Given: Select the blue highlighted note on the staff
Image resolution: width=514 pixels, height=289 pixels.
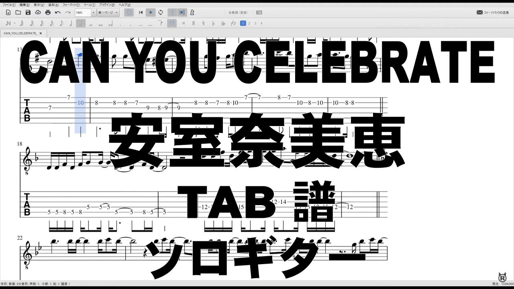Looking at the screenshot, I should tap(80, 55).
